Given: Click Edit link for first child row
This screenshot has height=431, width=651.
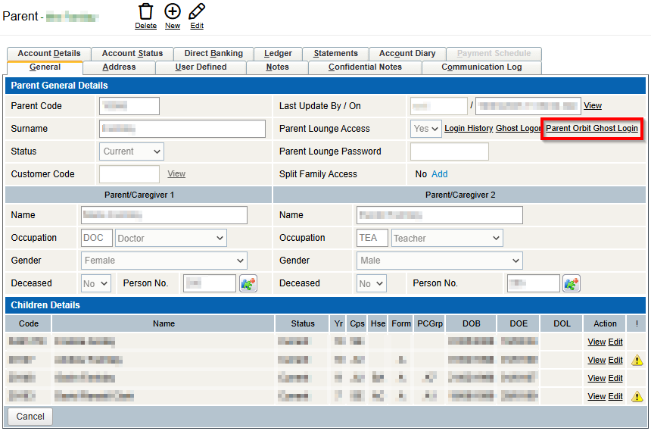Looking at the screenshot, I should pos(615,342).
